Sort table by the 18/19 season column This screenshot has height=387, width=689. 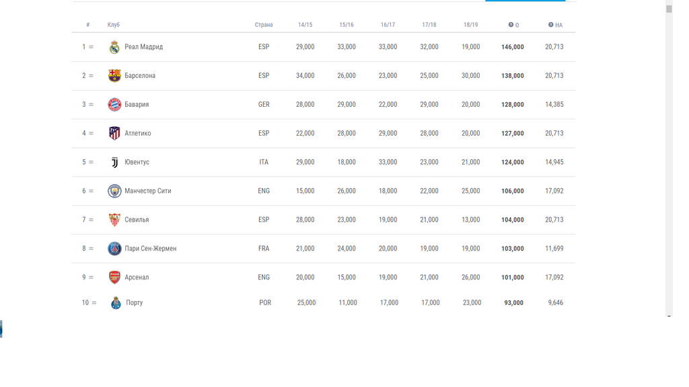[470, 25]
